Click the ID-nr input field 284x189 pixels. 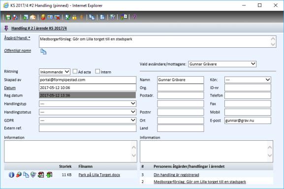pyautogui.click(x=248, y=88)
